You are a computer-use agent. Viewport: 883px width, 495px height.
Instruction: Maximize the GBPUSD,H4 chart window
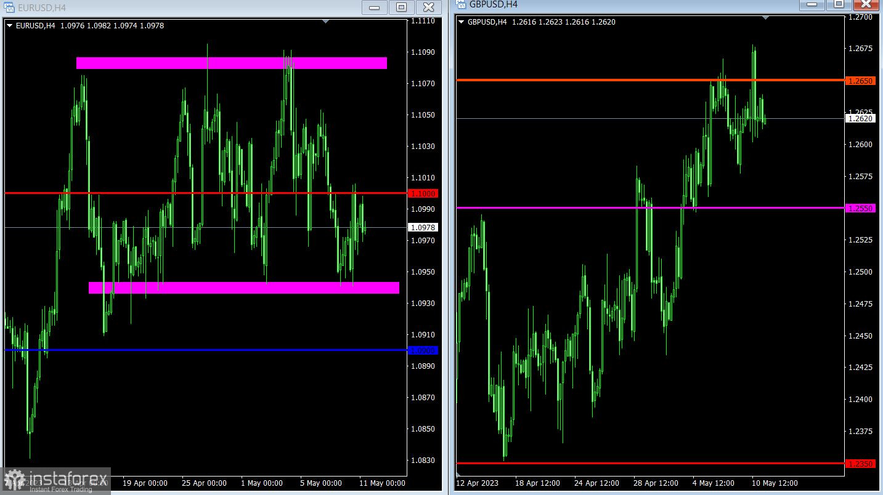coord(839,4)
